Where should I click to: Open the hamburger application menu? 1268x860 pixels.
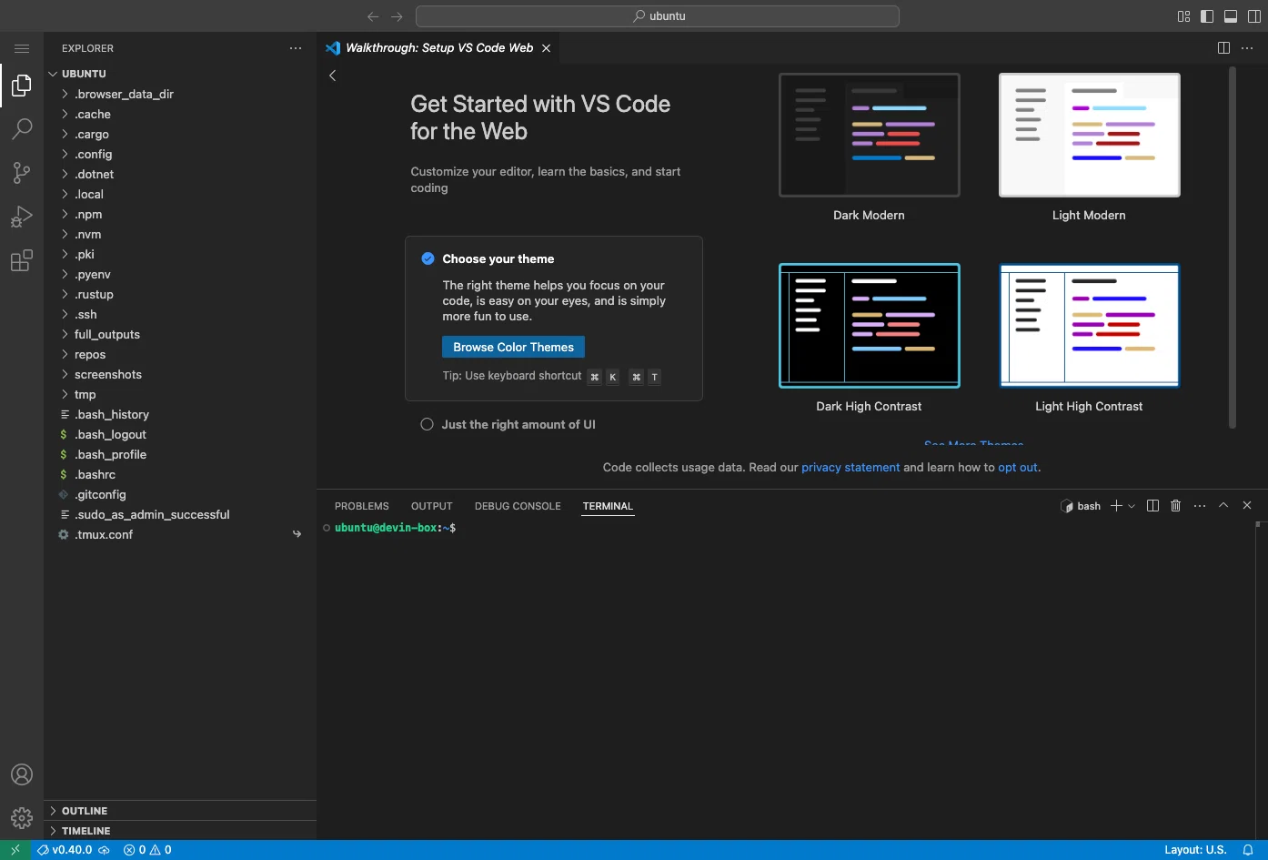coord(22,48)
